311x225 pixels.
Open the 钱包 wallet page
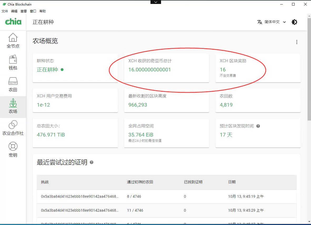coord(13,62)
